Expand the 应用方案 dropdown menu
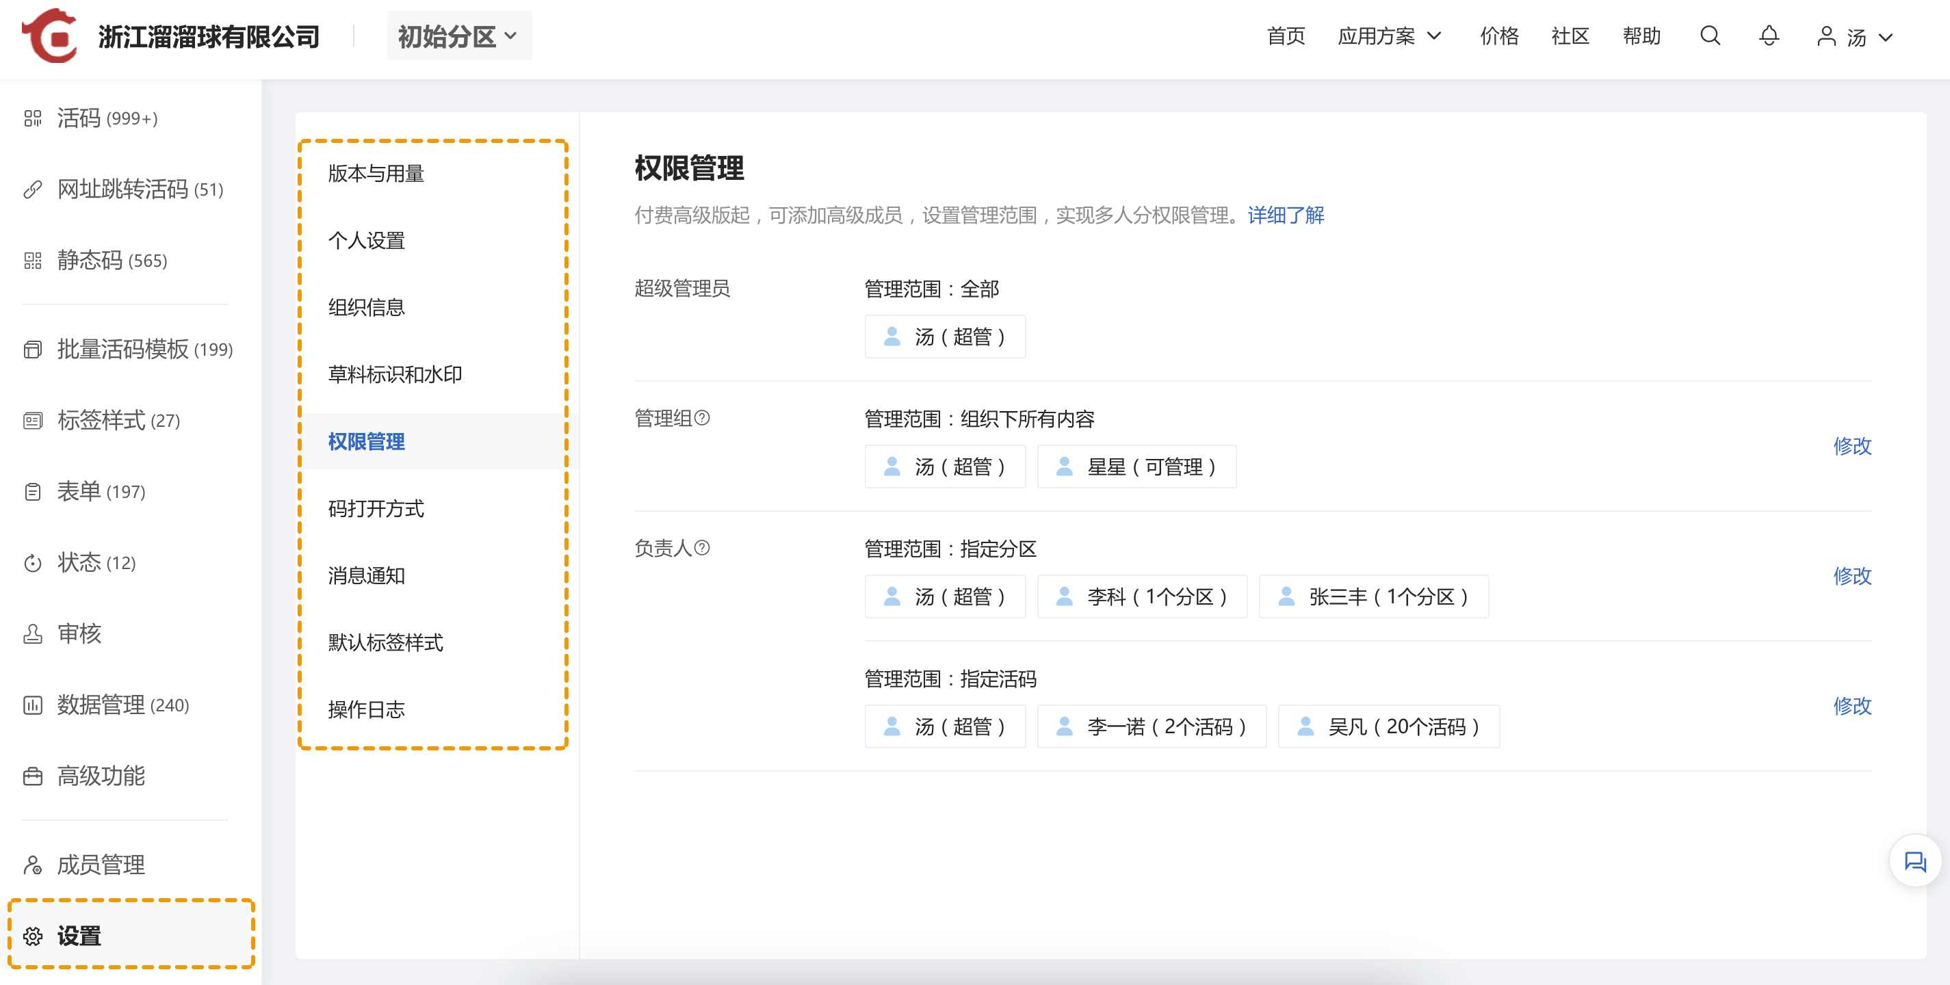Screen dimensions: 1950x985 point(1389,36)
